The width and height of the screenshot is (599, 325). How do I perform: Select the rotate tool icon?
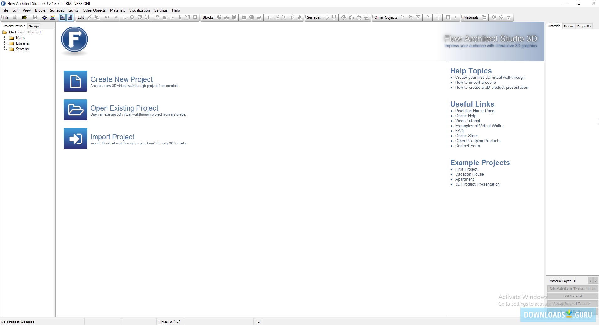point(139,17)
